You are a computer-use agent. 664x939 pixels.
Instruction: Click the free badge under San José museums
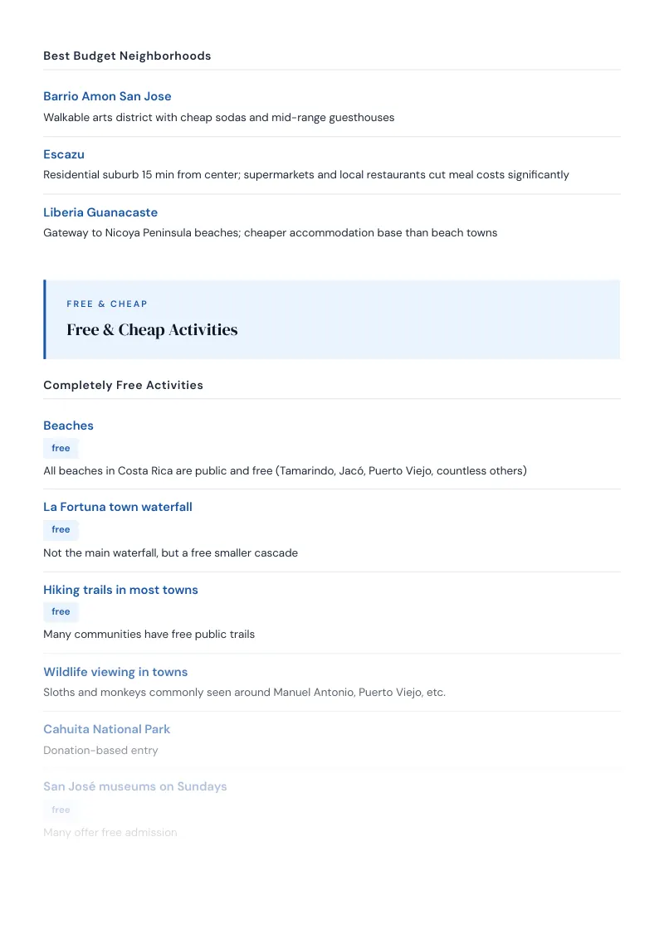[61, 810]
